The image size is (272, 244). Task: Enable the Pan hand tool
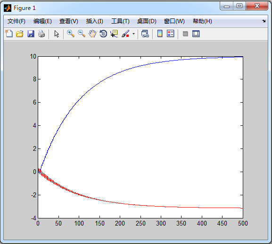tap(92, 34)
